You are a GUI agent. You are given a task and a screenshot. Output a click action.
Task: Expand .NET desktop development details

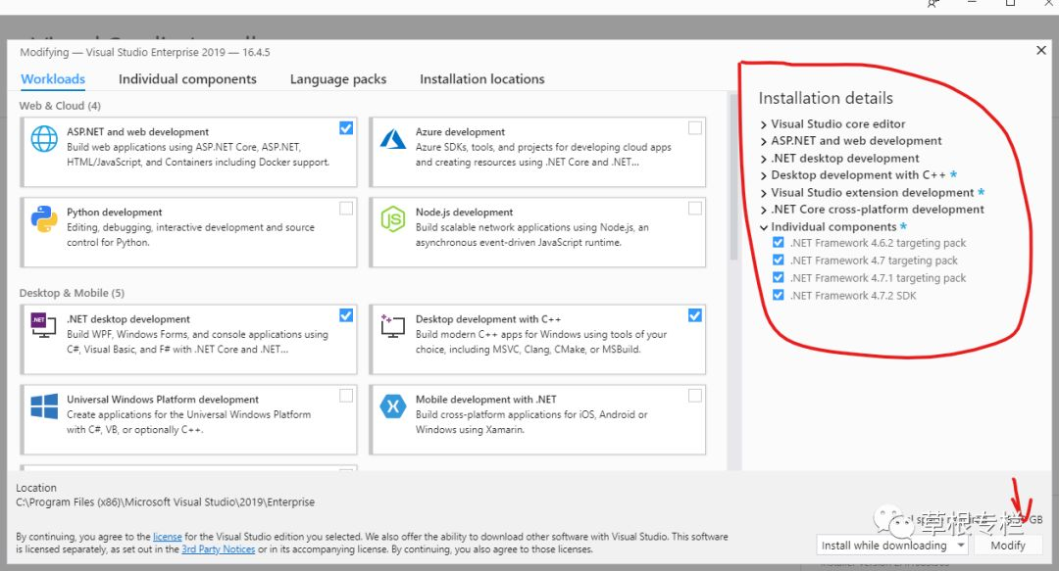pos(763,160)
